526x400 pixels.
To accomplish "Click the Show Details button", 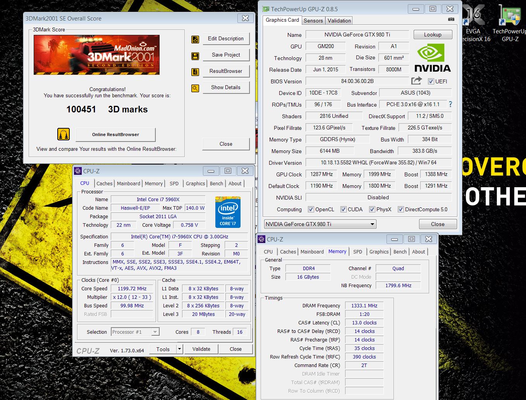I will coord(225,88).
